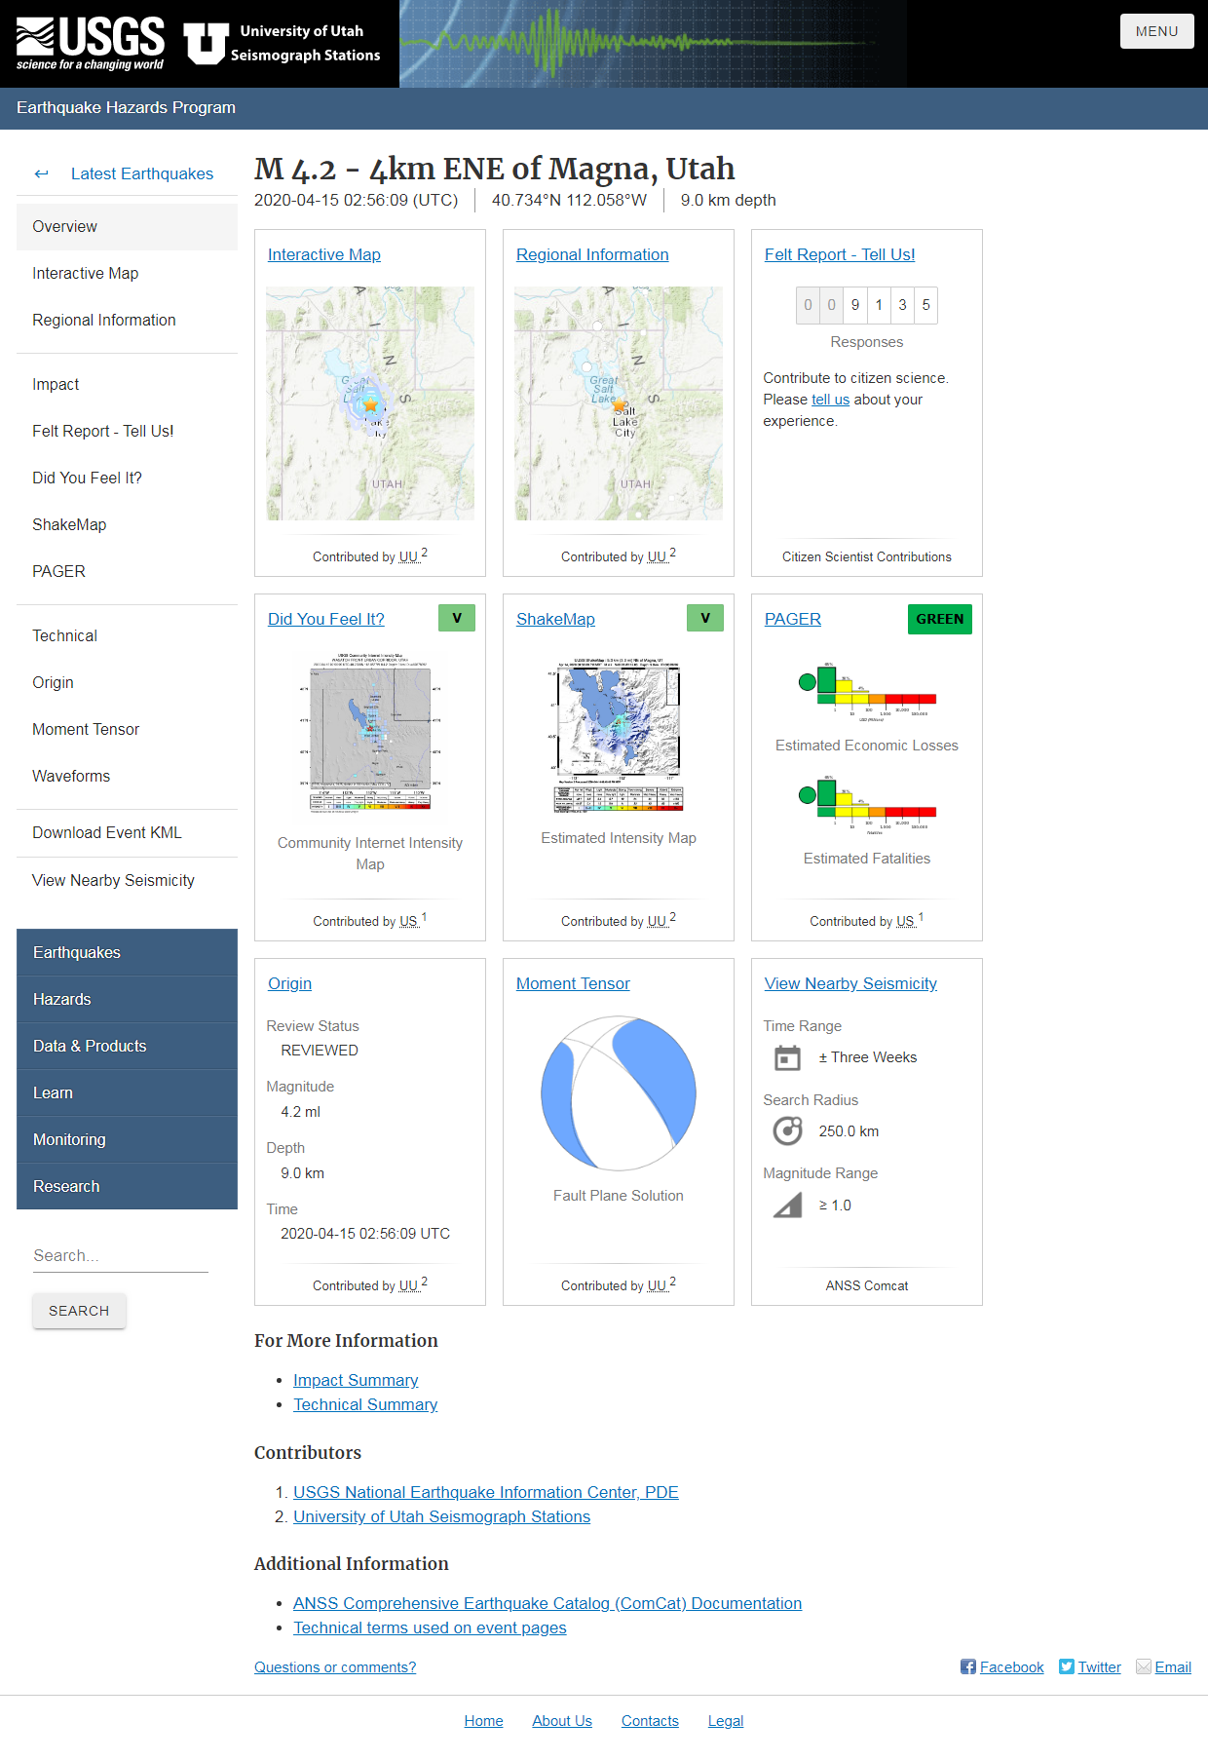Share via the Facebook icon
Screen dimensions: 1208x1761
[x=967, y=1666]
